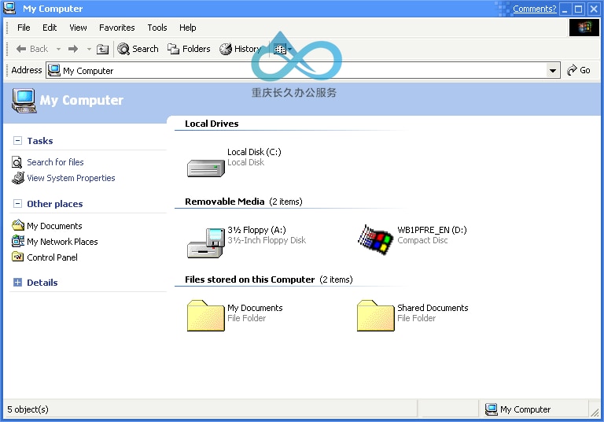Click the 5 object(s) status text
The image size is (604, 422).
click(x=28, y=409)
